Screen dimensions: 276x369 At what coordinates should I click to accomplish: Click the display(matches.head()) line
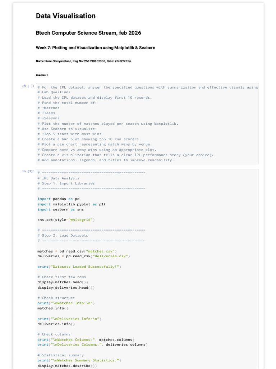click(63, 282)
